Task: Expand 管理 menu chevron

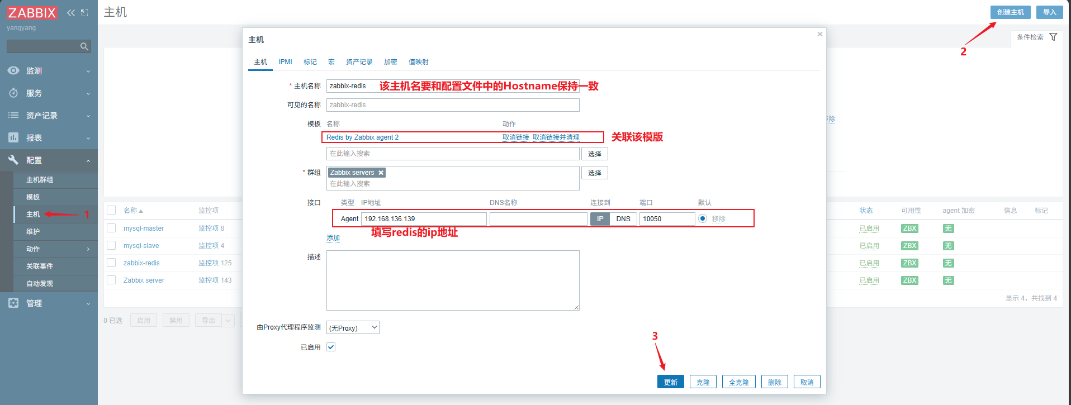Action: pyautogui.click(x=88, y=303)
